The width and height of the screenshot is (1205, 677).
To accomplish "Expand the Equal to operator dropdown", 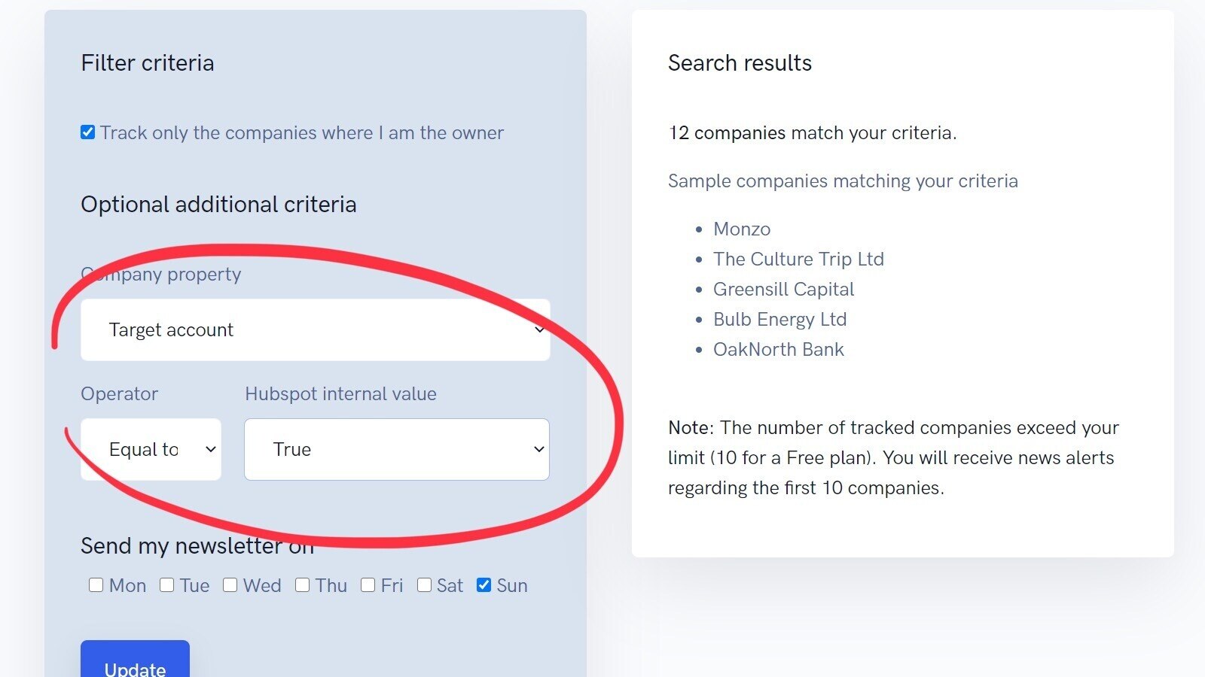I will click(151, 449).
